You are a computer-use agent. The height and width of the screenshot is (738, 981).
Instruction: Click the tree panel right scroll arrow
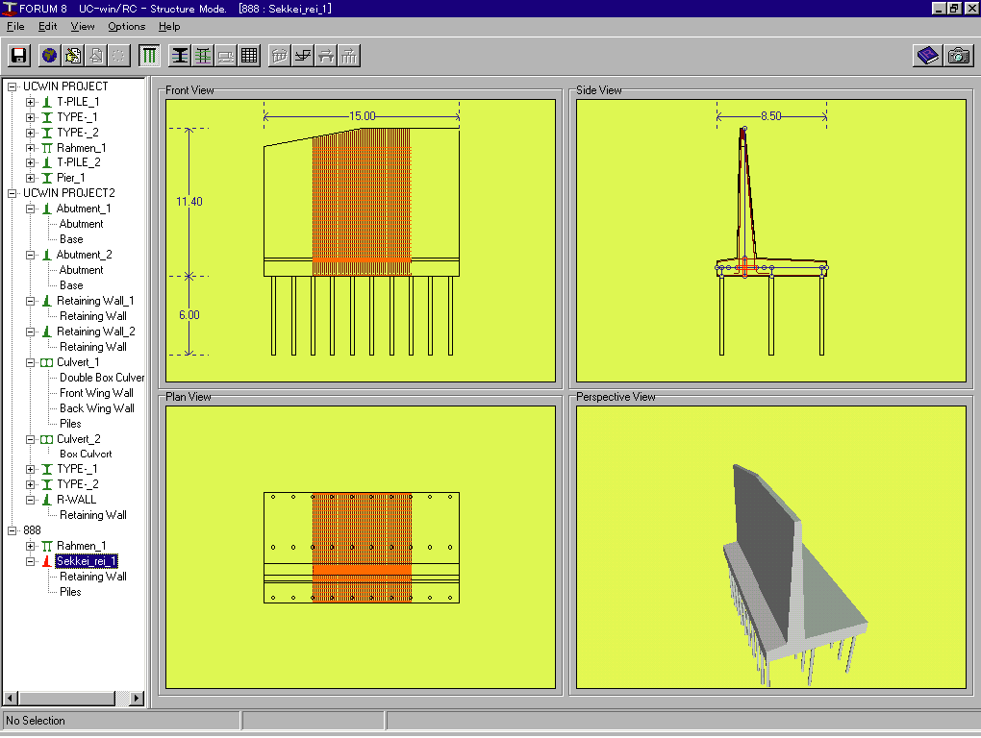pos(137,699)
